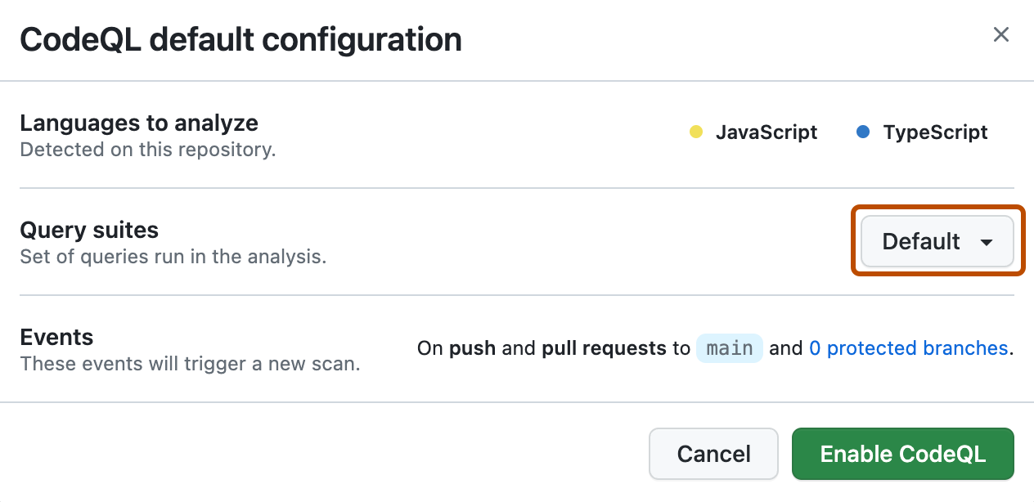Click 'Set of queries run' description text

coord(173,257)
